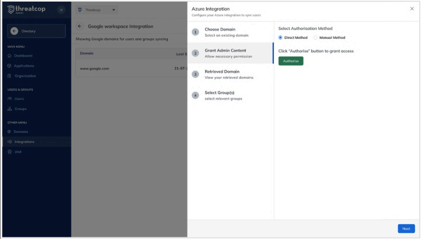Click the hamburger menu icon in sidebar header
This screenshot has width=421, height=239.
(61, 10)
